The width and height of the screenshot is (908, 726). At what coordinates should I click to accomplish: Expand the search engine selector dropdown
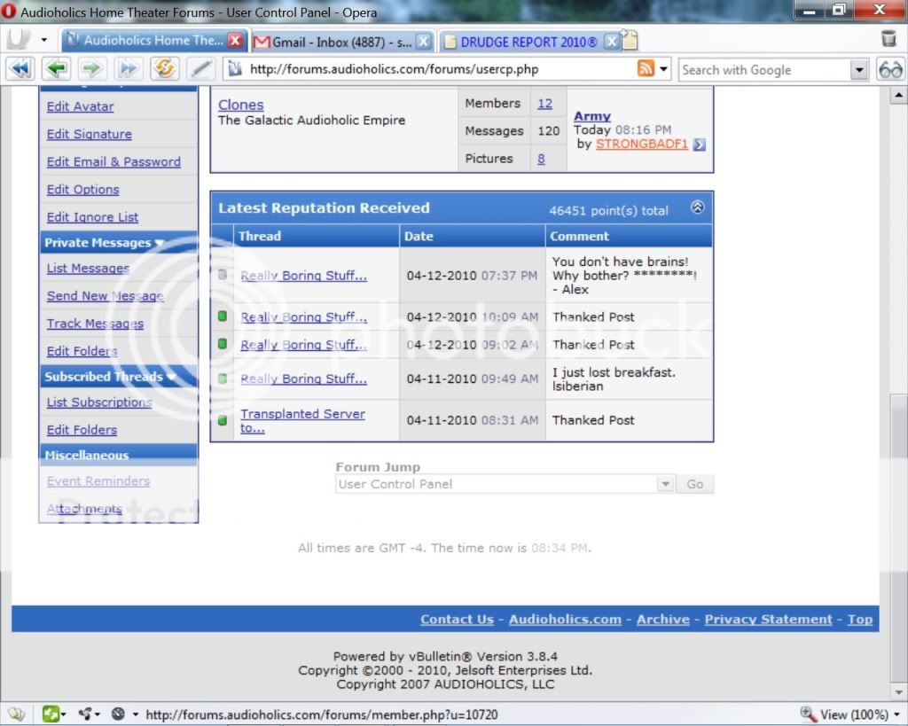(x=858, y=70)
